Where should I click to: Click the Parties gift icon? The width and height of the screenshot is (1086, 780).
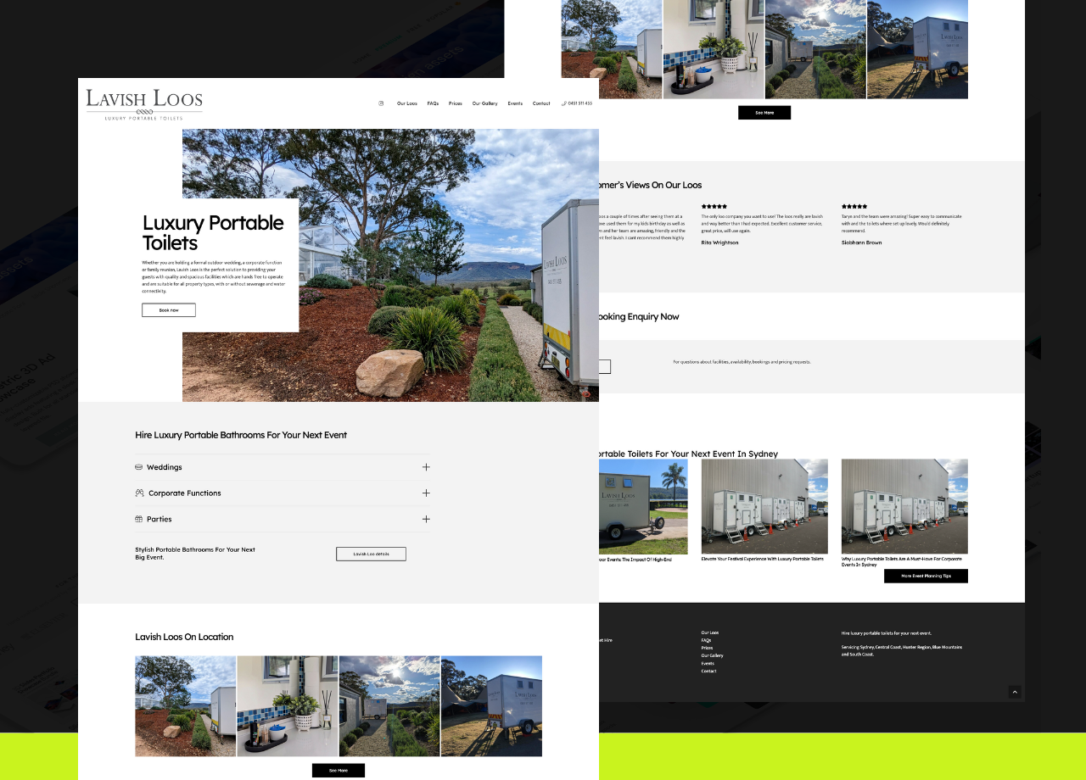139,519
